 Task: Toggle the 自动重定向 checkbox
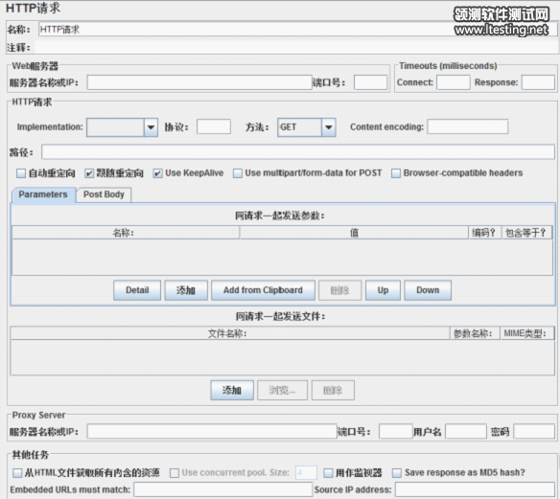(21, 173)
